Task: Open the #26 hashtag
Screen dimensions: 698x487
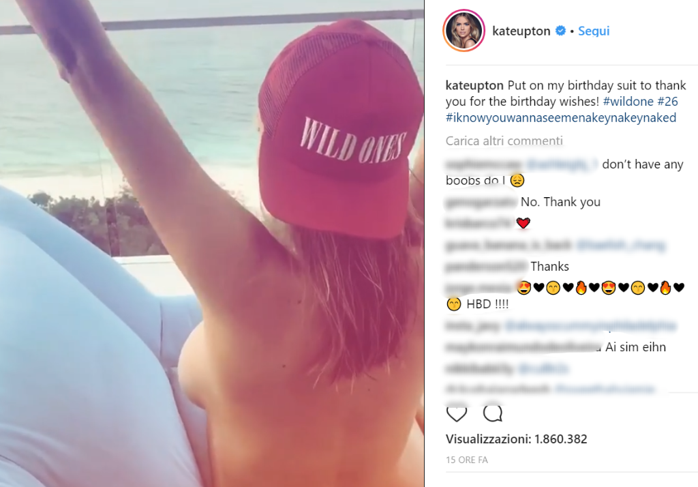Action: [667, 102]
